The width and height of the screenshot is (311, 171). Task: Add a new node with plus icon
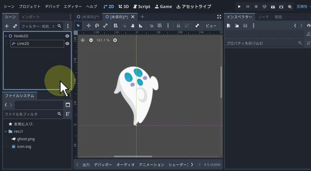[7, 26]
